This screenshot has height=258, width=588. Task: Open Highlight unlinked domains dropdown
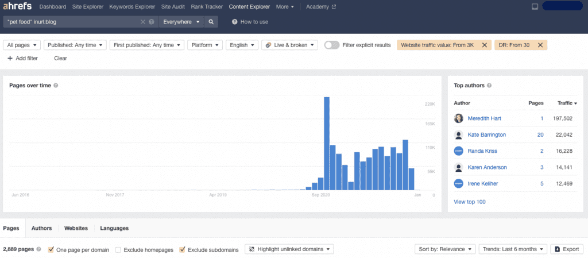pos(289,249)
